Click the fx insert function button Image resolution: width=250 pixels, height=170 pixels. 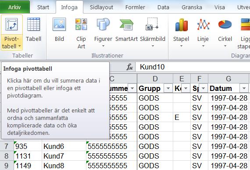point(130,67)
